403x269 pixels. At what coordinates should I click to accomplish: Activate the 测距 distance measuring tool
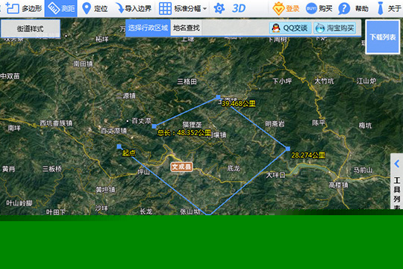61,8
